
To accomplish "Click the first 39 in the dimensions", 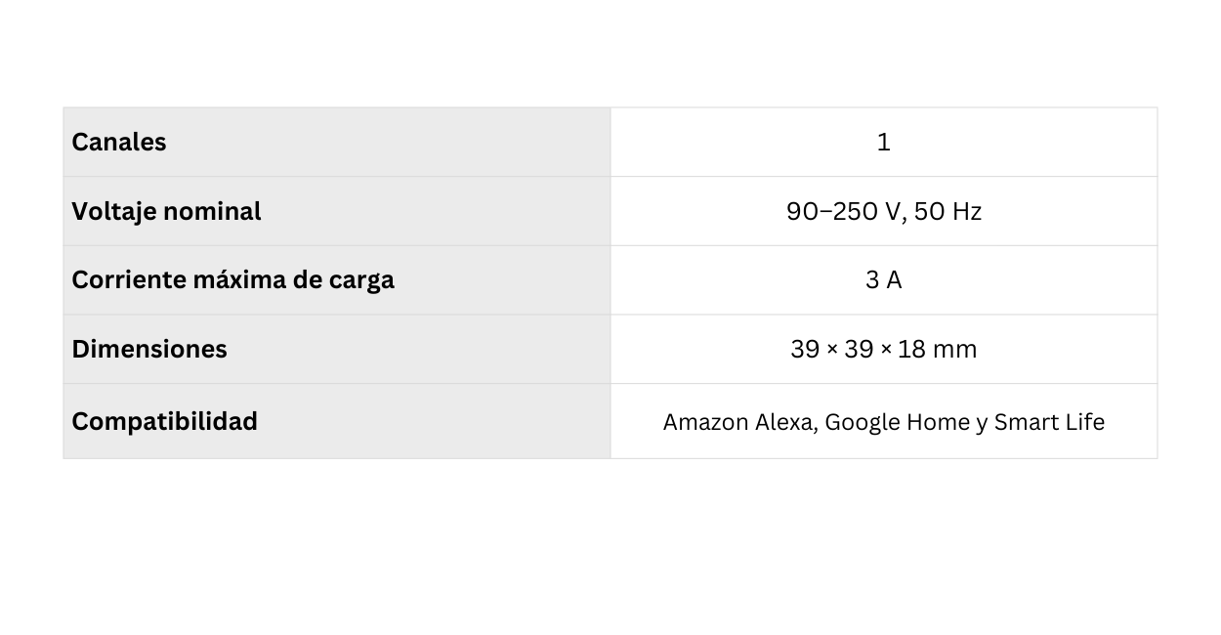I will coord(805,350).
